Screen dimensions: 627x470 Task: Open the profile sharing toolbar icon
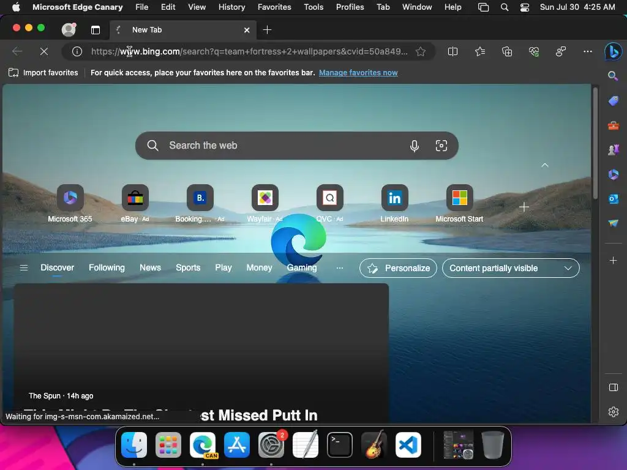pyautogui.click(x=561, y=51)
